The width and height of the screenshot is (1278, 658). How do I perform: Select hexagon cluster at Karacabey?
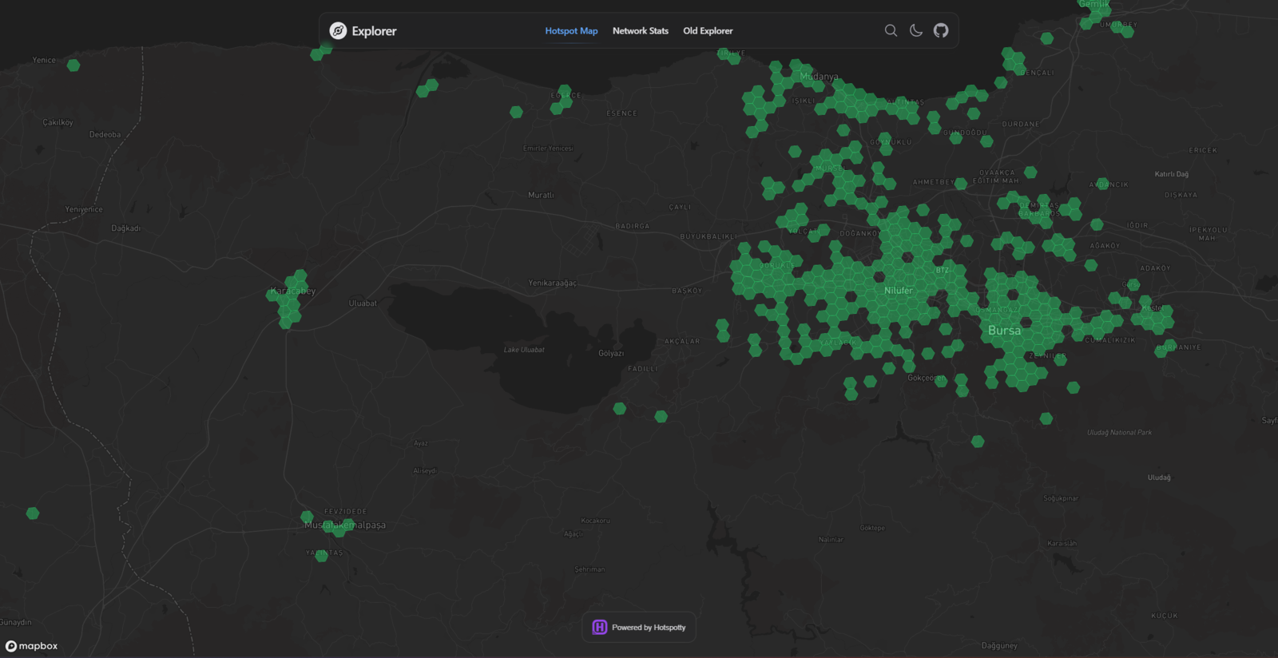point(289,299)
